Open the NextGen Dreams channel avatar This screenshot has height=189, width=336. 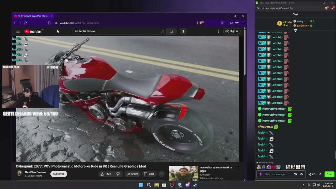coord(19,174)
